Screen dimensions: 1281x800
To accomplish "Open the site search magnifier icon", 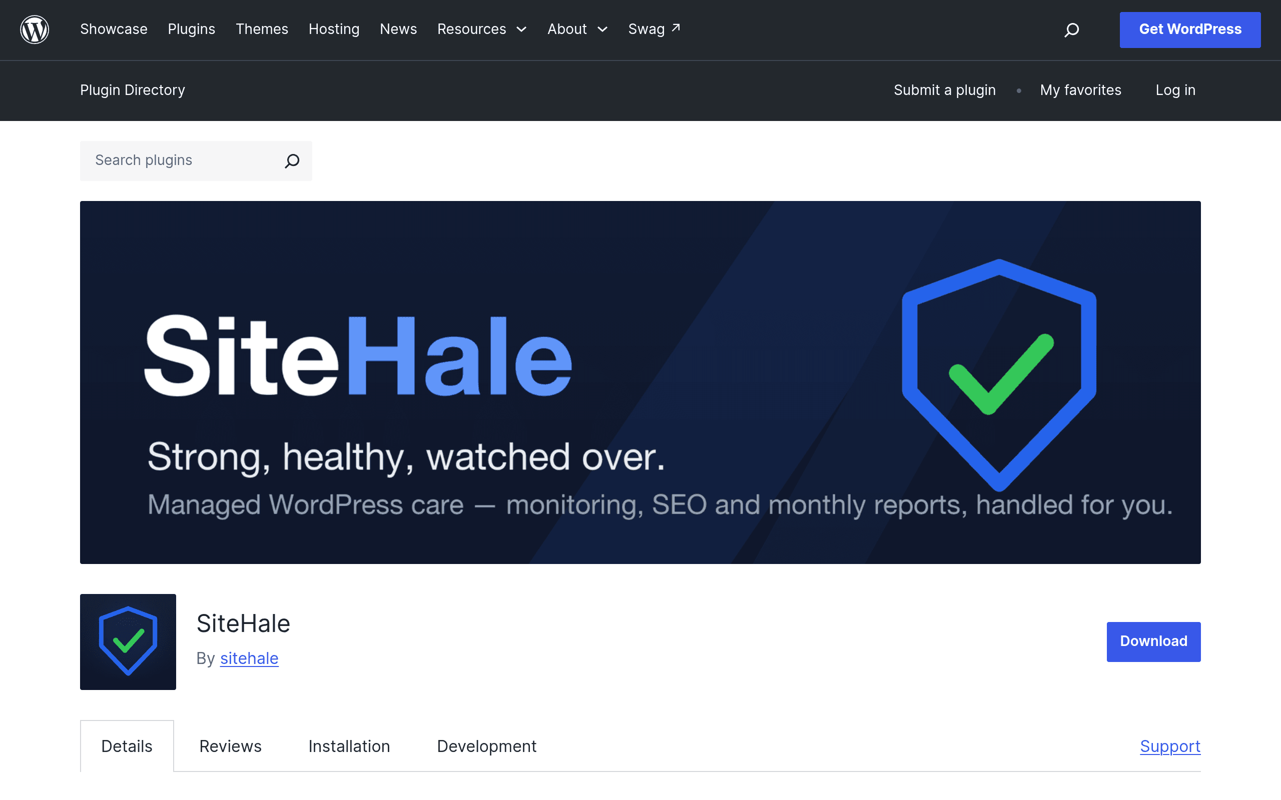I will 1071,29.
